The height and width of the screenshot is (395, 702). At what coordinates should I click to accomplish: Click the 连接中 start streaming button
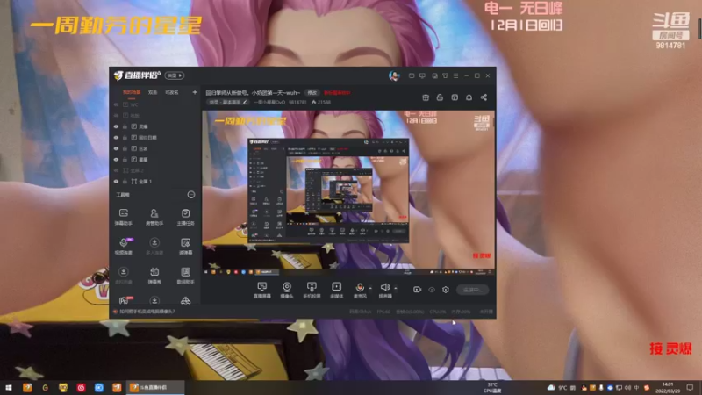coord(472,290)
